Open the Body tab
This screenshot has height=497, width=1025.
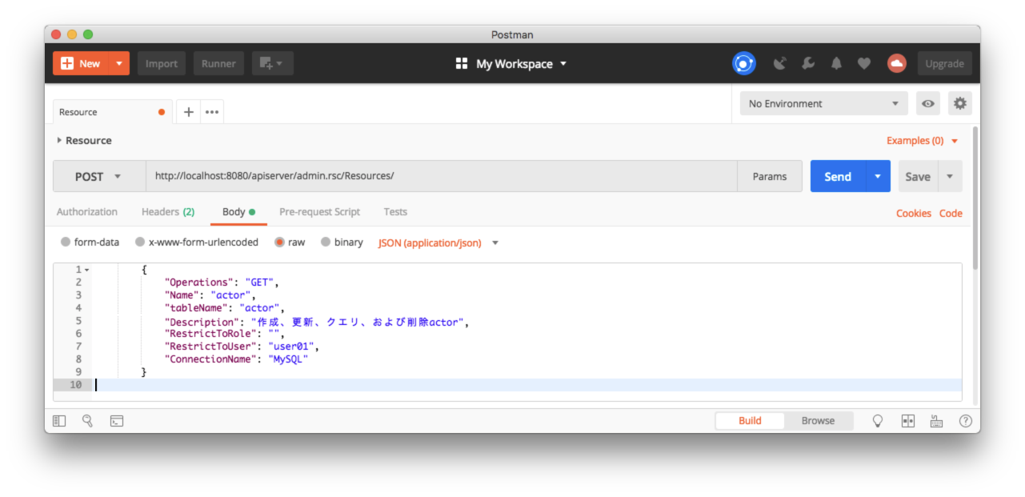(x=238, y=212)
